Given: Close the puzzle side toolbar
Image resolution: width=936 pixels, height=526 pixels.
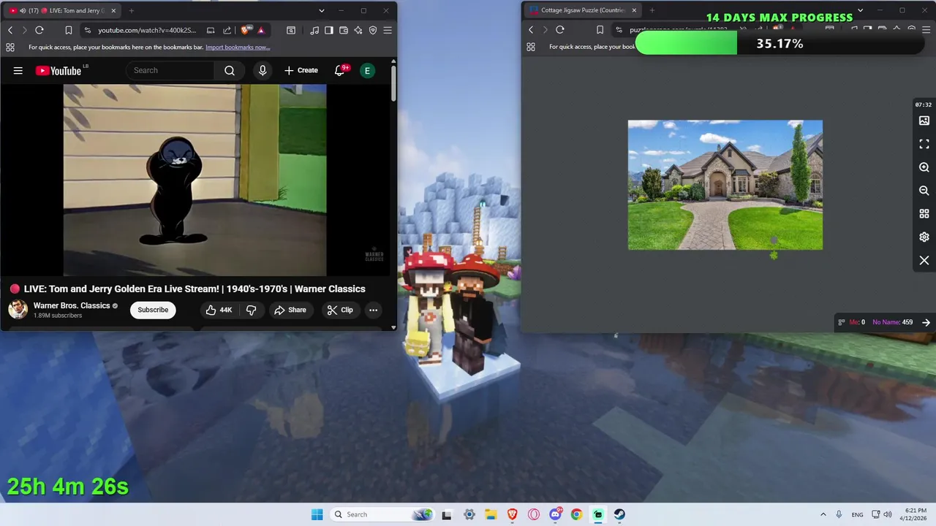Looking at the screenshot, I should click(x=924, y=261).
